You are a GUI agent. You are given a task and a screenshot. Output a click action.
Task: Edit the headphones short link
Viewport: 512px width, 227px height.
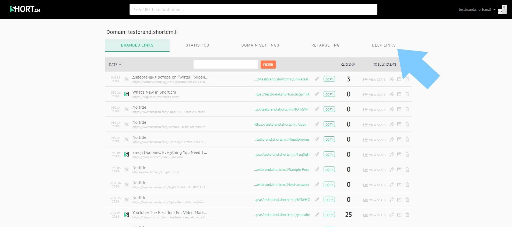317,139
